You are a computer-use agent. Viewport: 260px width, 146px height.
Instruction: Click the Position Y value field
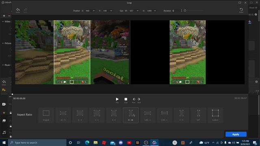point(105,11)
